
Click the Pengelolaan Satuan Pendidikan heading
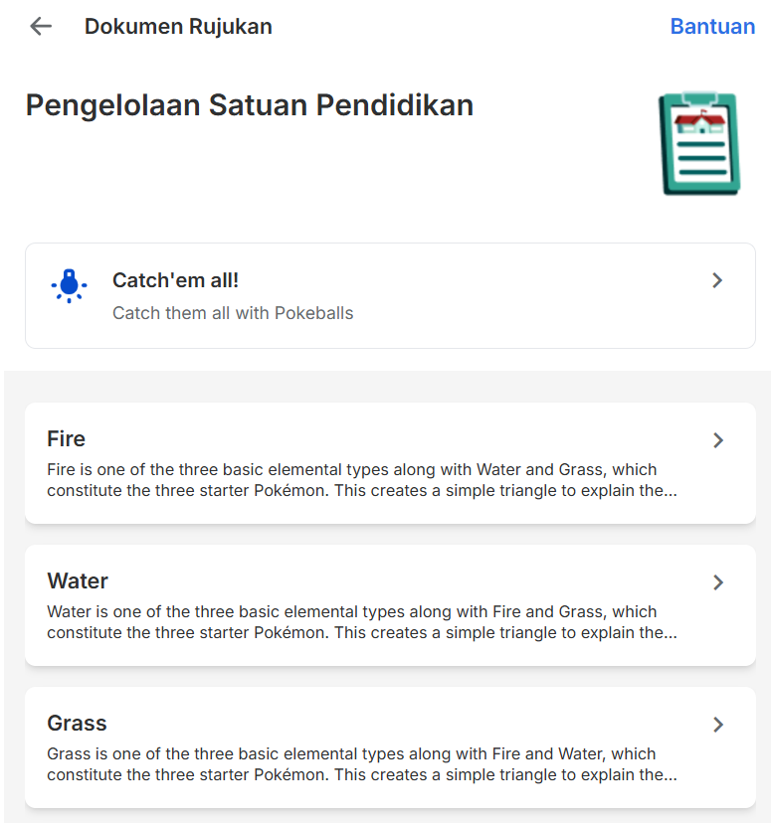tap(249, 105)
